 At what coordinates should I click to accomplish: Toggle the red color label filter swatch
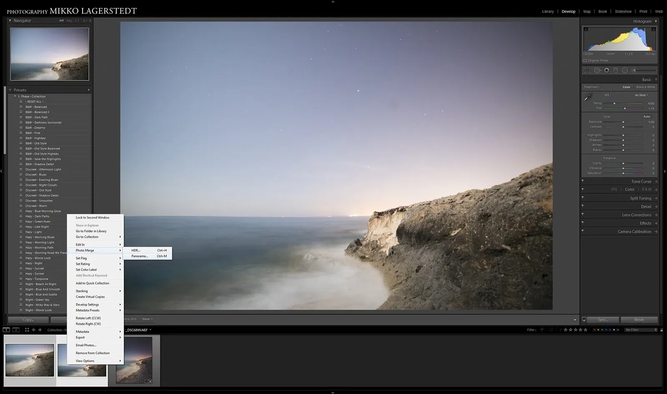(x=594, y=329)
